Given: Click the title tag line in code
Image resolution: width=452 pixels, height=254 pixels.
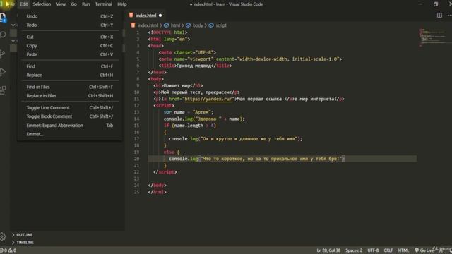Looking at the screenshot, I should (195, 66).
